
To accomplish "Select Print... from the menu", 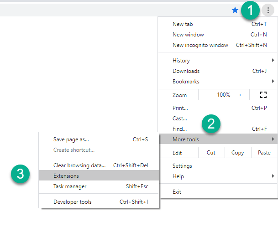I will click(x=218, y=108).
